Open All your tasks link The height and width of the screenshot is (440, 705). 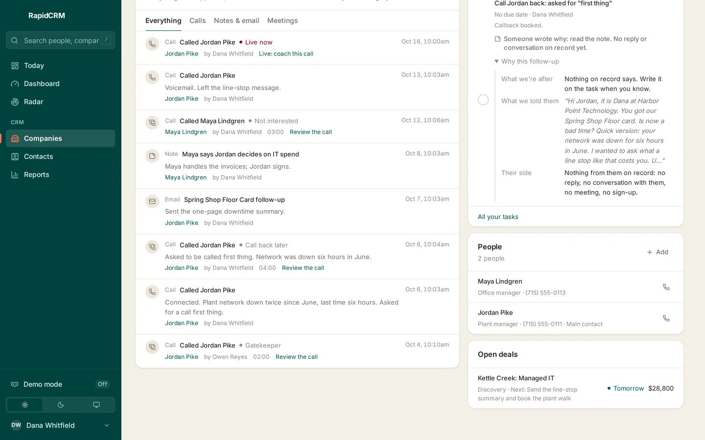(x=498, y=217)
